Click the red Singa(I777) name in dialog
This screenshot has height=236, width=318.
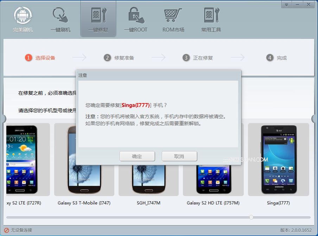(136, 105)
